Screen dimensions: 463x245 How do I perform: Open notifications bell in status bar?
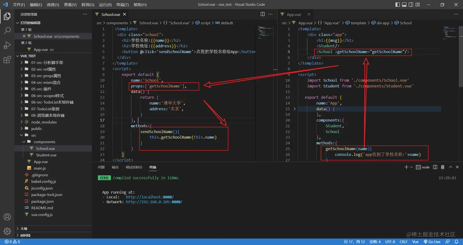point(456,242)
